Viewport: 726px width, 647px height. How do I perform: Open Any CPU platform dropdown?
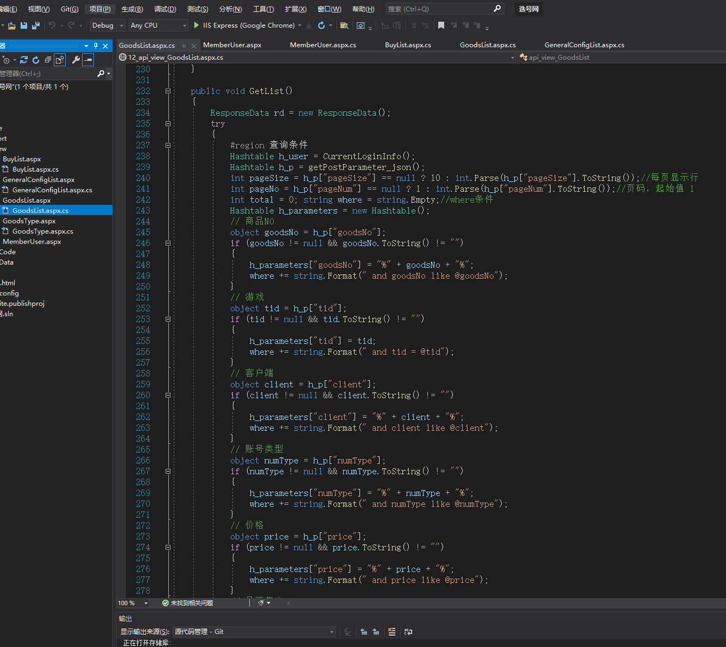point(158,26)
